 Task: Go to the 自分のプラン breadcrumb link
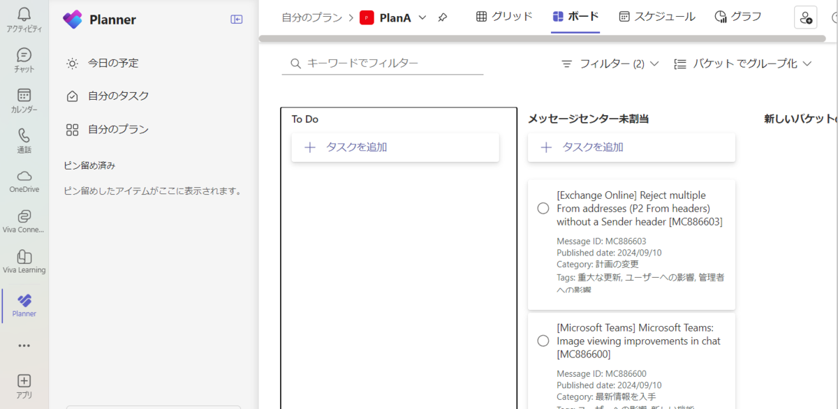coord(313,17)
